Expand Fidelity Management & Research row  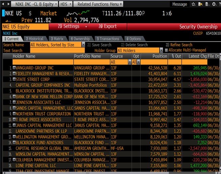pyautogui.click(x=14, y=74)
